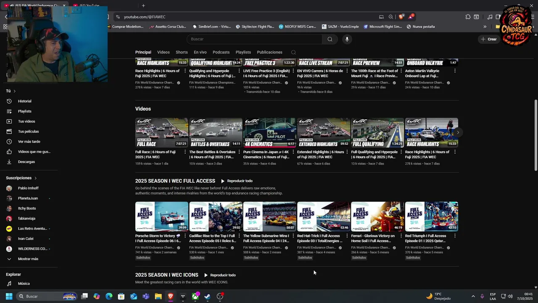
Task: Expand Mostrar más subscriptions
Action: (x=29, y=259)
